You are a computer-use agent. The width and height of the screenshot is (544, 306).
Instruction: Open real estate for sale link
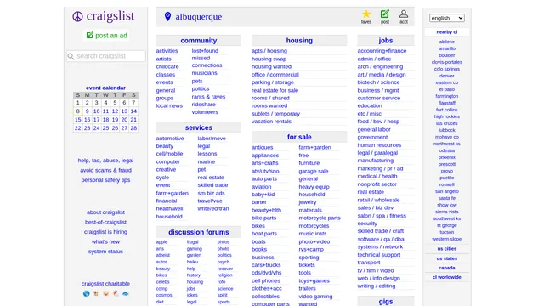275,90
